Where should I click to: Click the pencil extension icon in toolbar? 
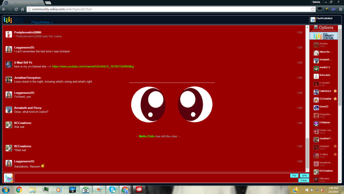coord(327,9)
